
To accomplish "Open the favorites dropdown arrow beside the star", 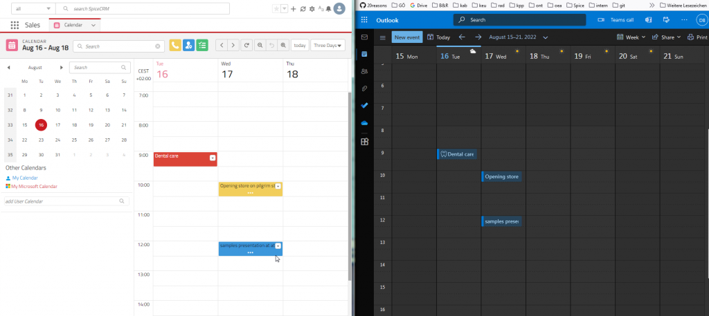I will [x=285, y=8].
